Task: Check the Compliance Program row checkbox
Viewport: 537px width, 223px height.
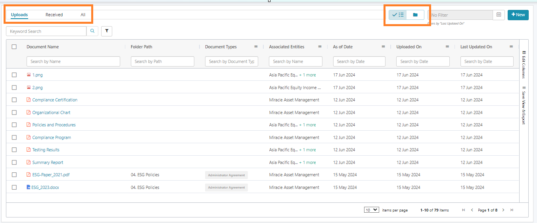Action: tap(14, 137)
